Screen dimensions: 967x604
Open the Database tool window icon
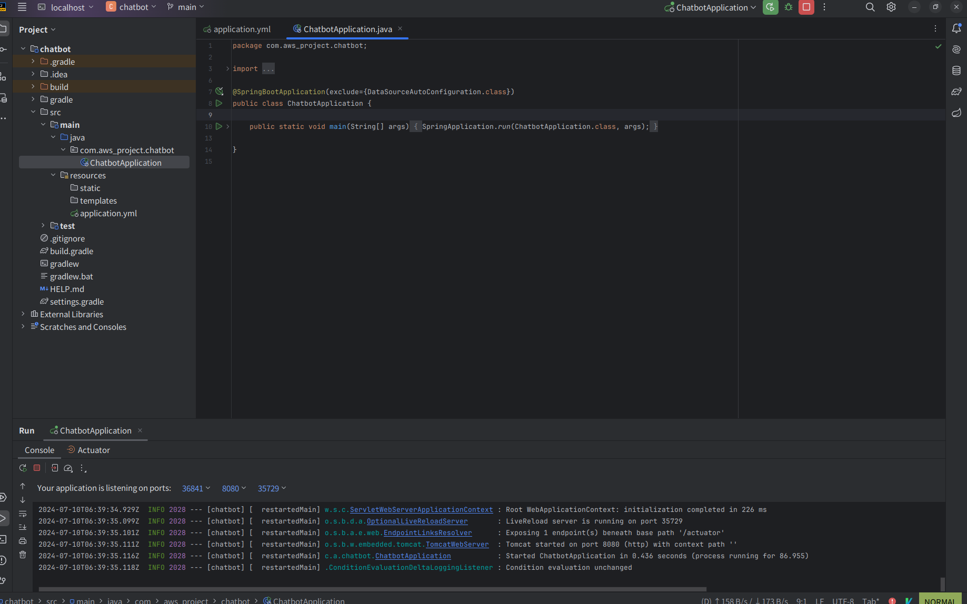tap(956, 71)
